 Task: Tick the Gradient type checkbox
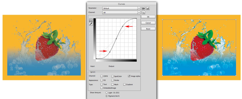(x=124, y=84)
